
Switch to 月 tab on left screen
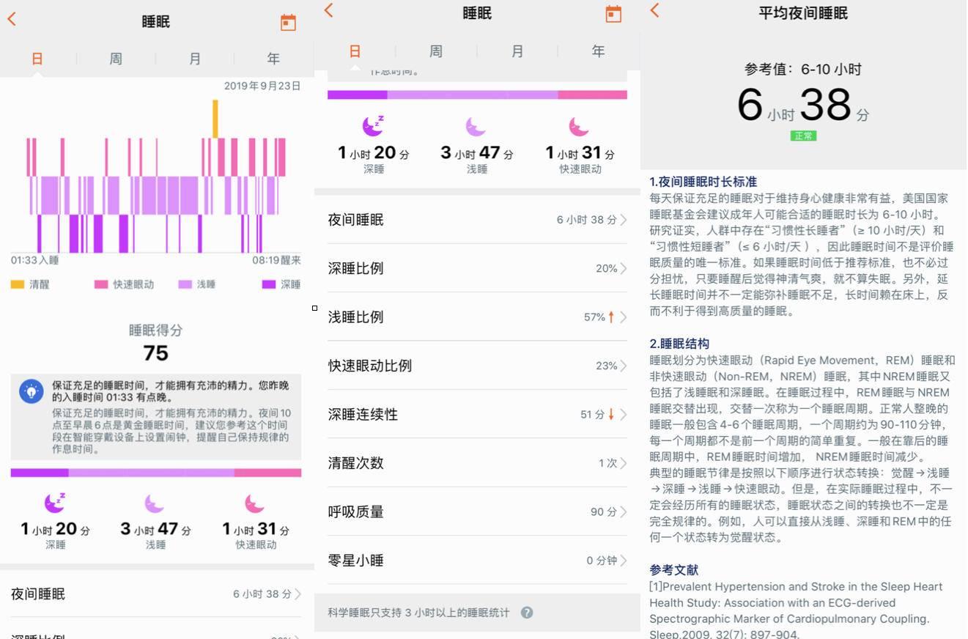tap(195, 59)
